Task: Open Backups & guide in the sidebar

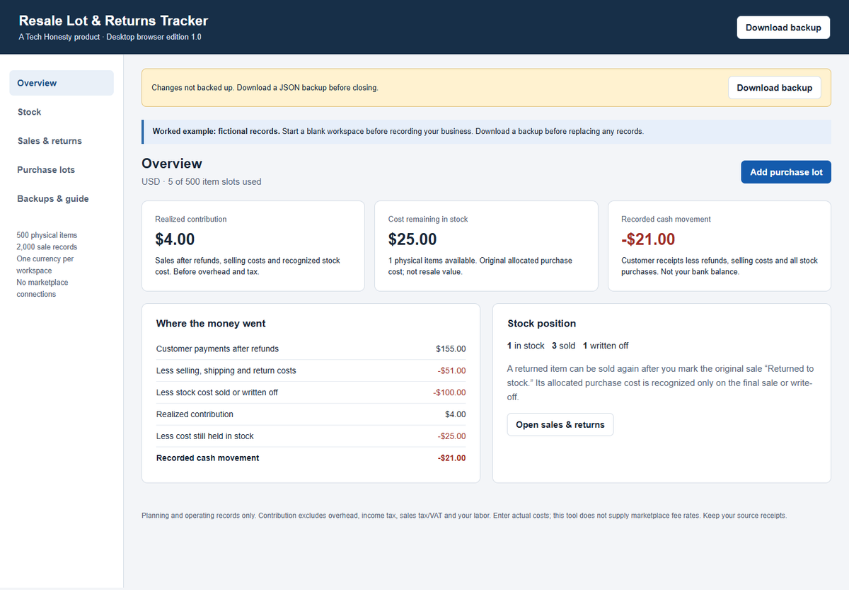Action: pos(62,199)
